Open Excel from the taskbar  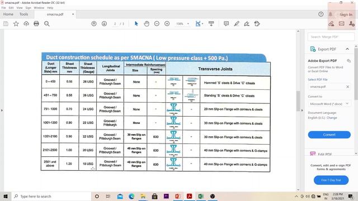point(201,196)
